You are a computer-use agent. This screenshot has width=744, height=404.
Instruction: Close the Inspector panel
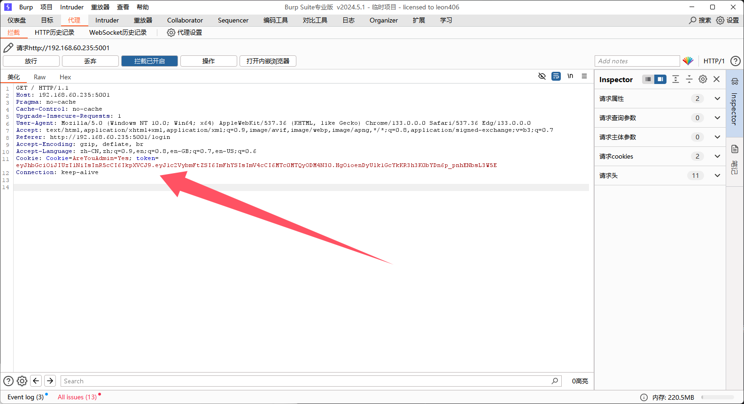point(716,79)
